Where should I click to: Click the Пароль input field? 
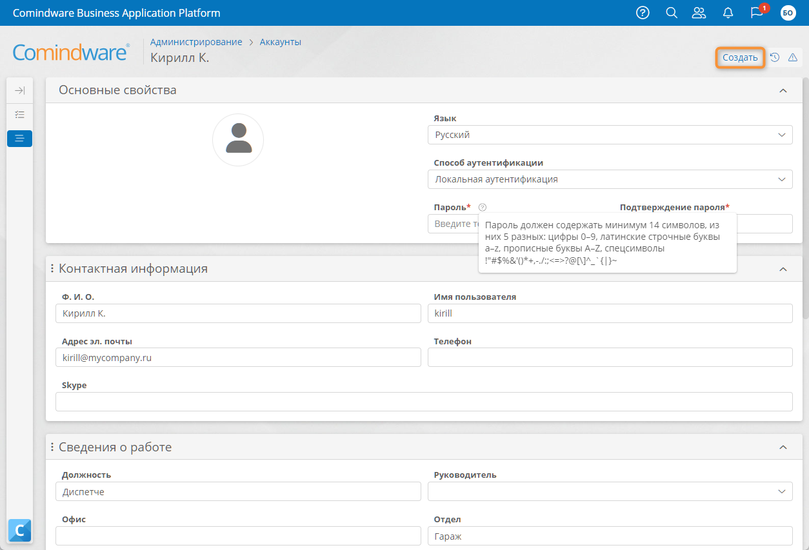click(x=453, y=224)
